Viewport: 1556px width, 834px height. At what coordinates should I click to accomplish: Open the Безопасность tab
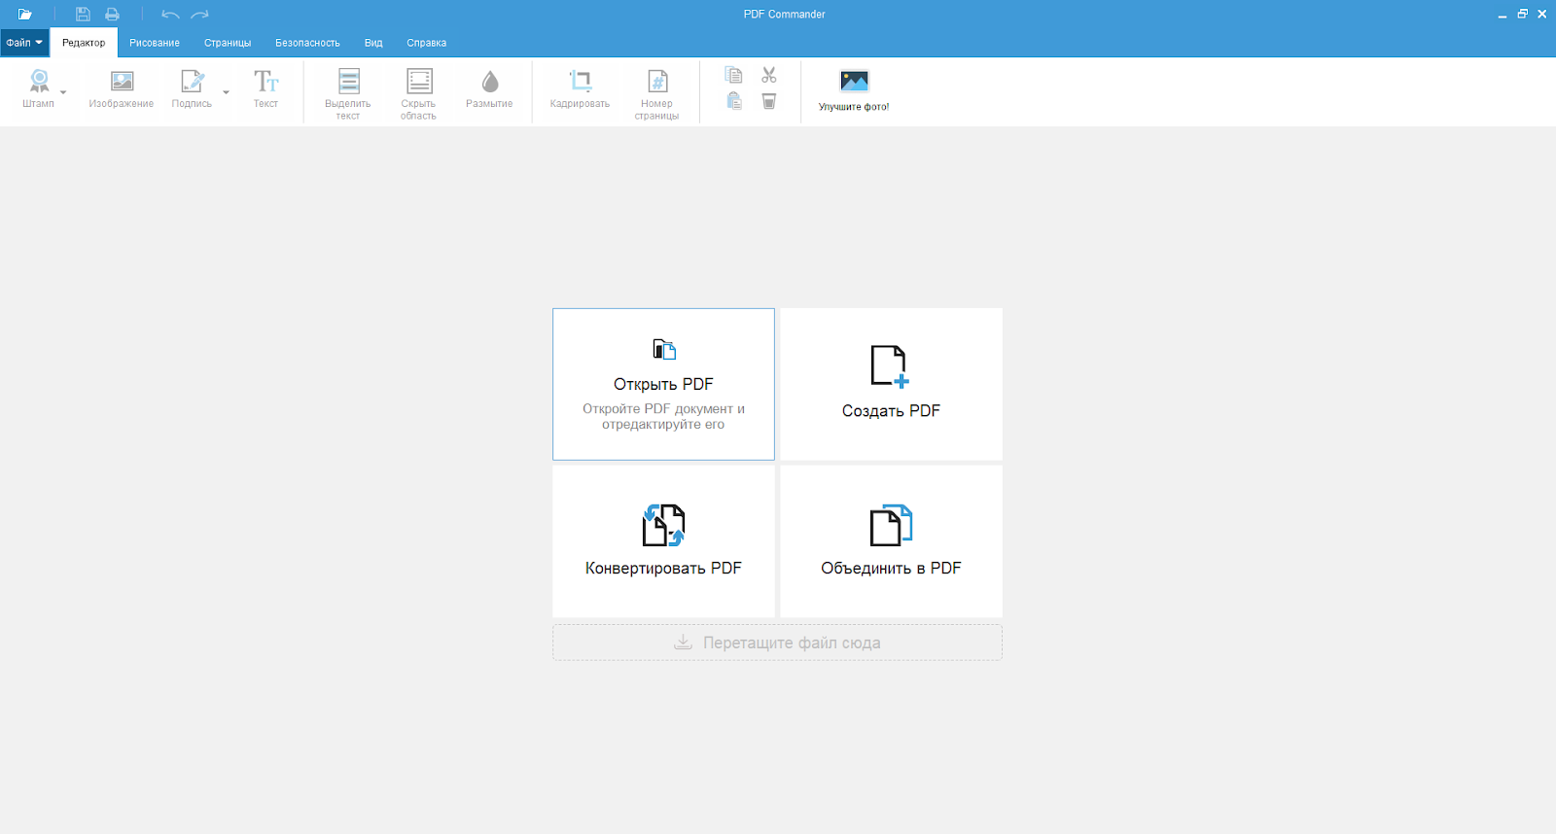[x=307, y=43]
